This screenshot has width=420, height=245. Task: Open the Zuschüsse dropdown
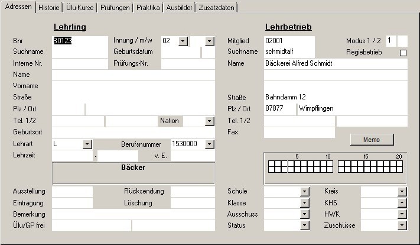coord(402,225)
